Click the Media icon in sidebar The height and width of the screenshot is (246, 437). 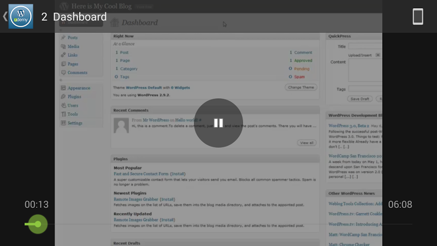click(x=63, y=46)
